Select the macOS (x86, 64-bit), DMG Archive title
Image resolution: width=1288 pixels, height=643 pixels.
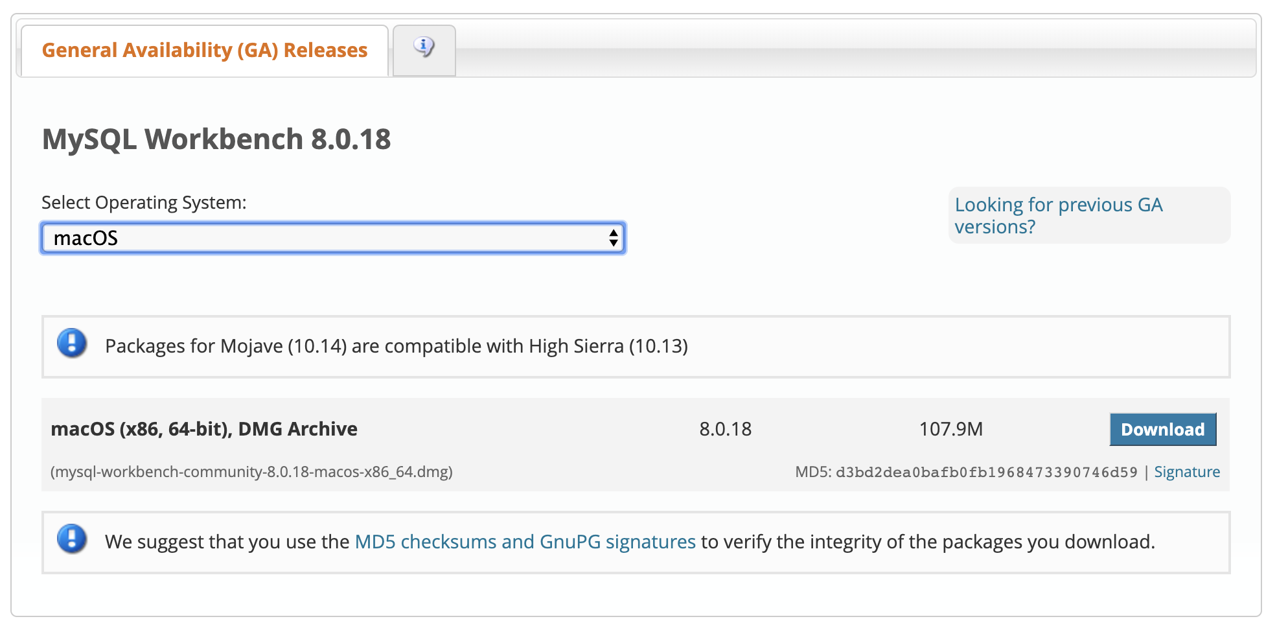pyautogui.click(x=204, y=429)
